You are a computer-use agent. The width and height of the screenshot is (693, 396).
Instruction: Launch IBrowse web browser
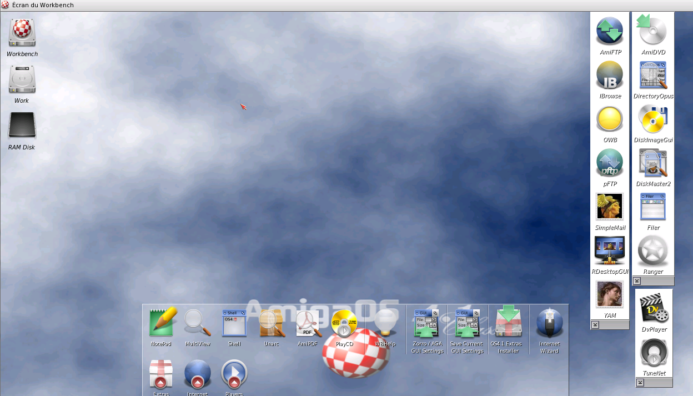[x=610, y=76]
